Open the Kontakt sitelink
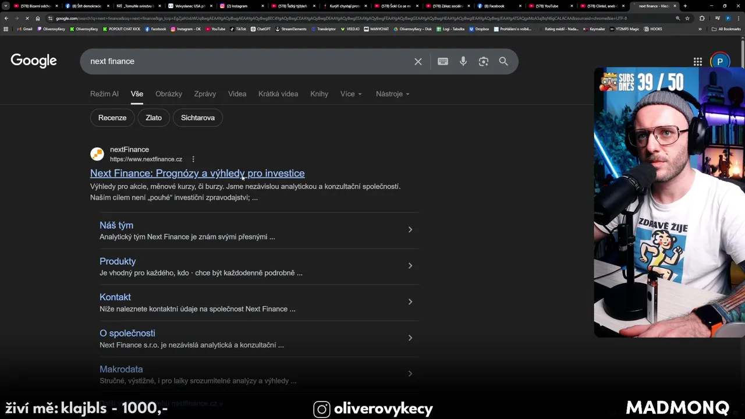Image resolution: width=745 pixels, height=419 pixels. click(115, 297)
